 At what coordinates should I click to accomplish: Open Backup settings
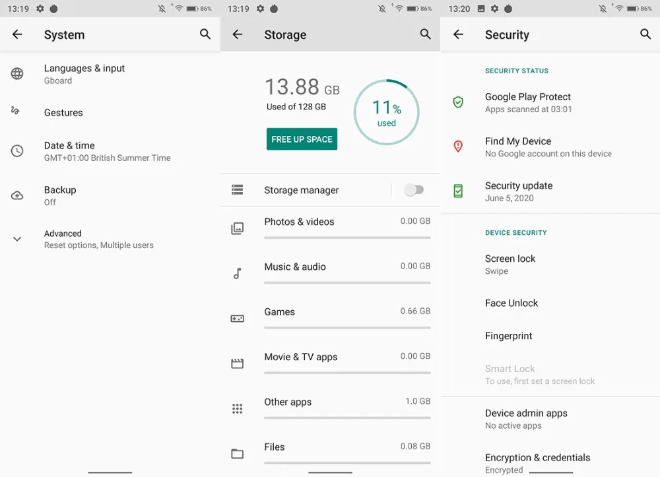pos(110,195)
